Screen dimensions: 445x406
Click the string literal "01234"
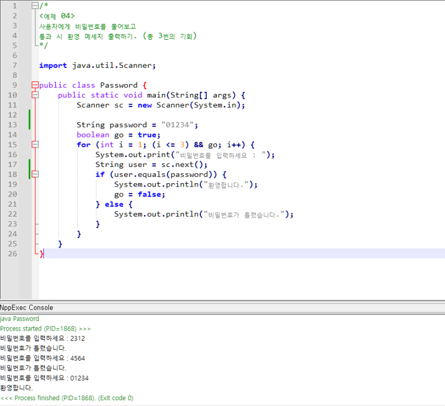(178, 124)
